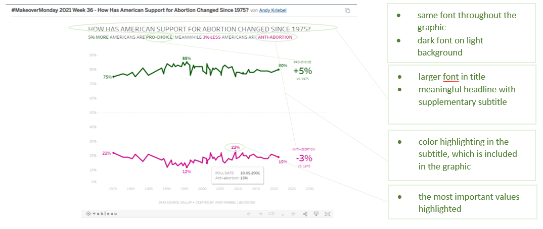
Task: Click the ANTI-ABORTION word in the subtitle
Action: tap(277, 37)
